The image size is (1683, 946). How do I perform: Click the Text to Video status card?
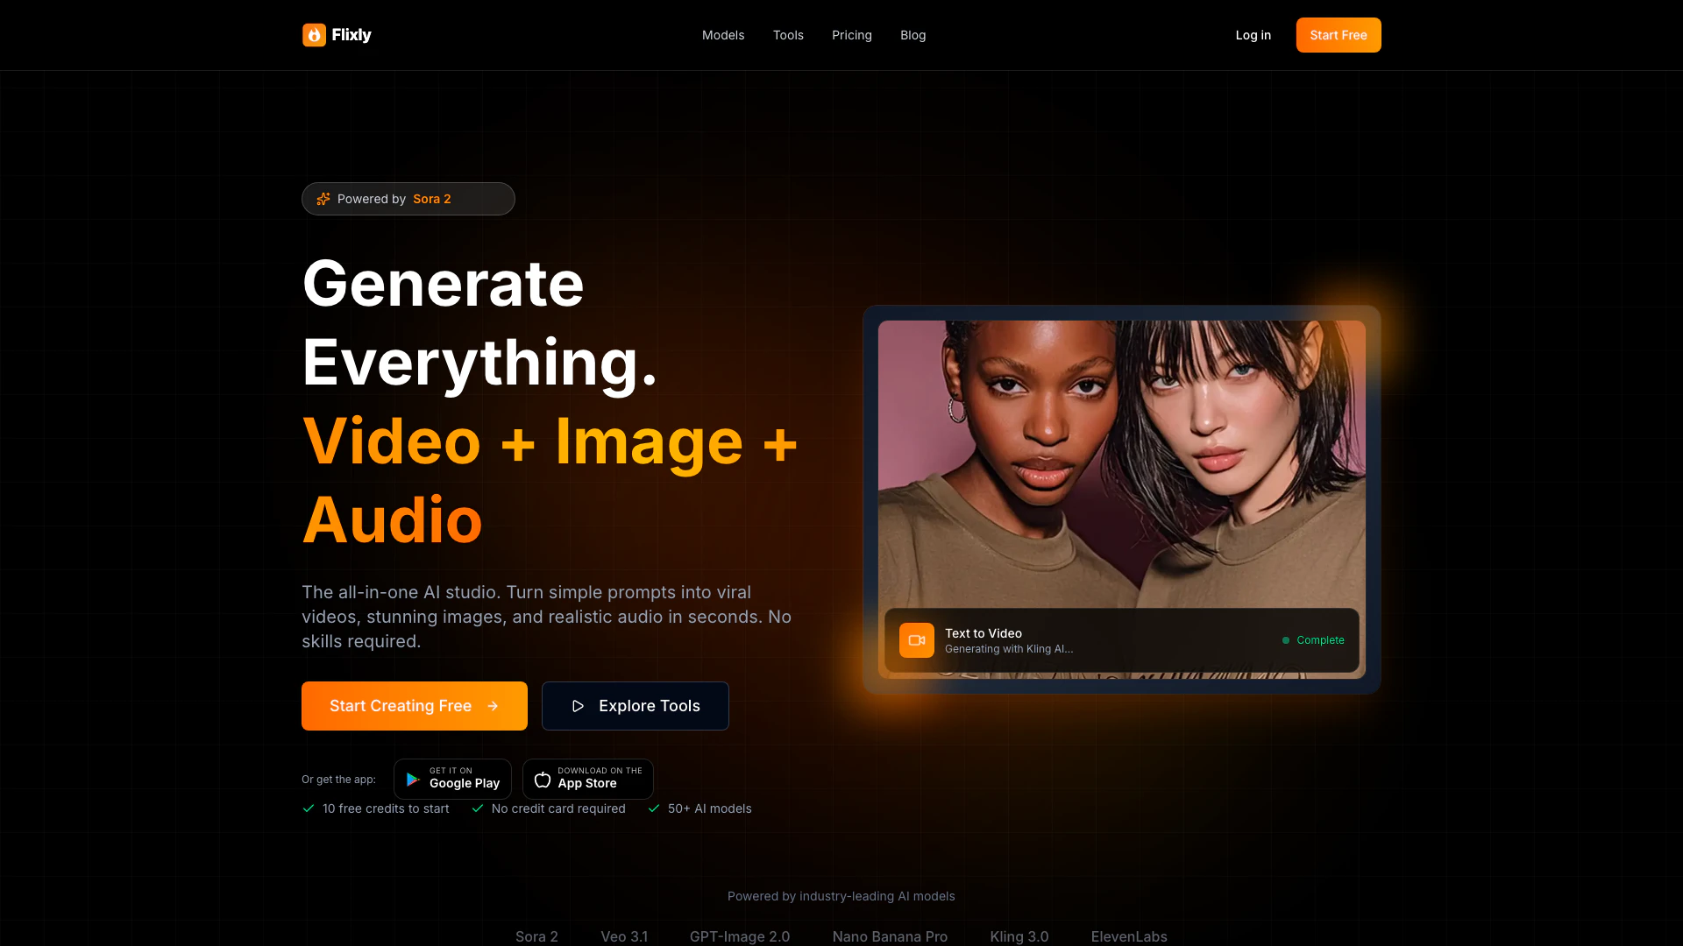[1122, 640]
